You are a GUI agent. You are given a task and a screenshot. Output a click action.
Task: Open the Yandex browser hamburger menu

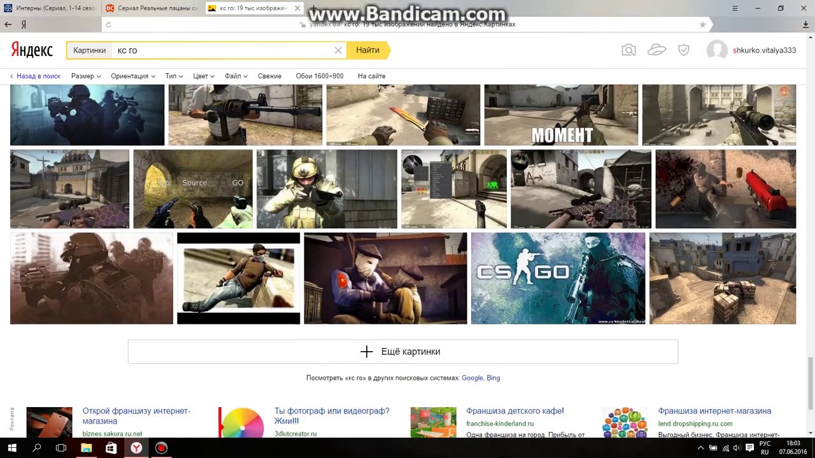click(x=735, y=8)
